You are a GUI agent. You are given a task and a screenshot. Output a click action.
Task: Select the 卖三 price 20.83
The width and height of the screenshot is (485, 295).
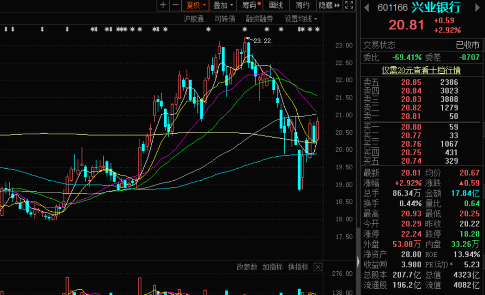click(411, 99)
